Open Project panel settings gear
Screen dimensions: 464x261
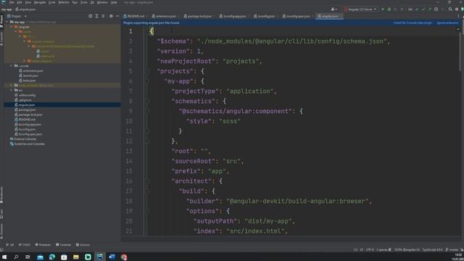pos(111,16)
